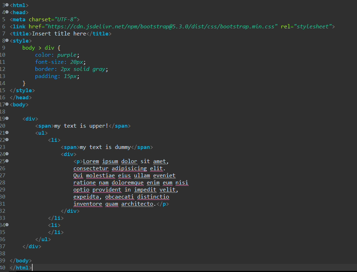The width and height of the screenshot is (357, 272).
Task: Click the "Insert title here" title text
Action: click(59, 34)
